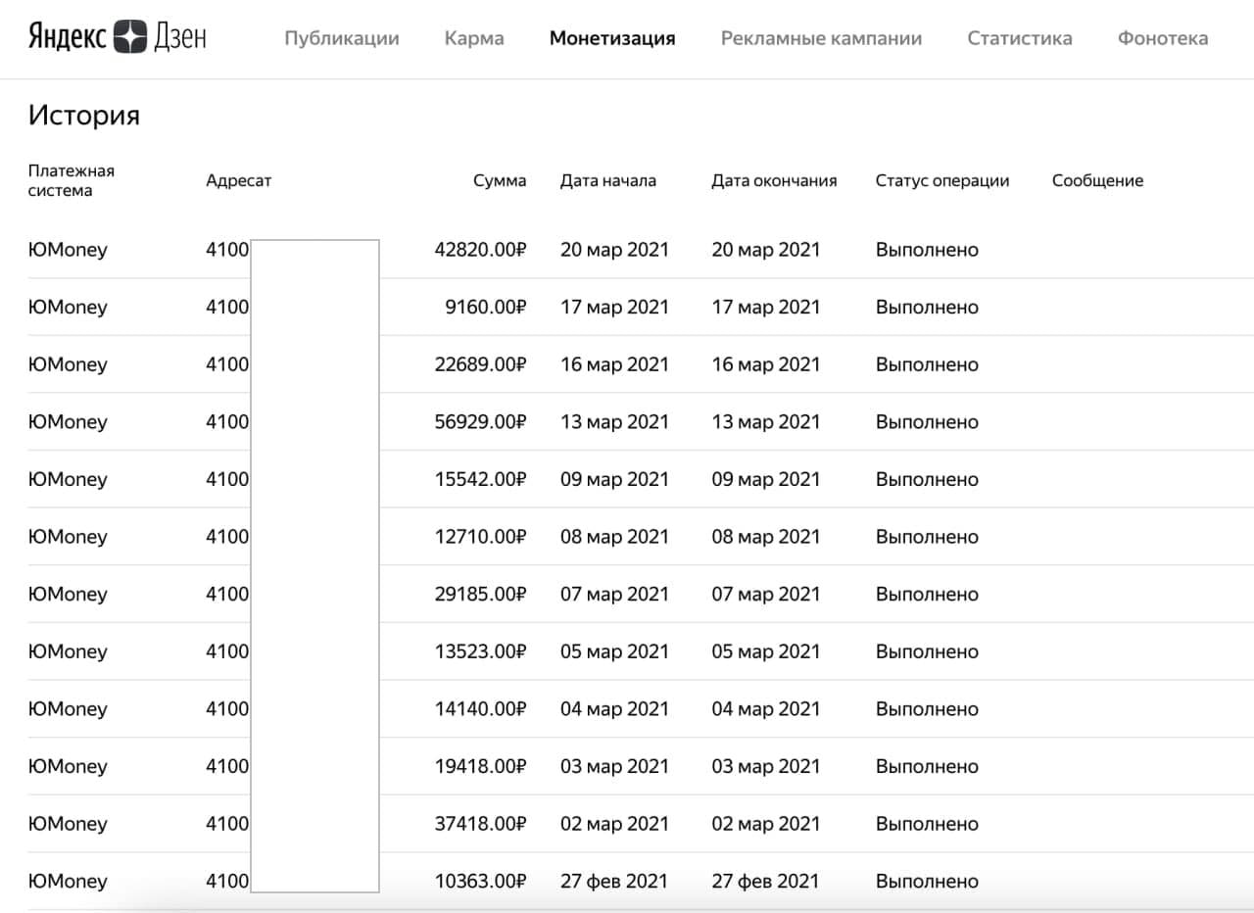Click end date in the 56929.00₽ row
The image size is (1254, 913).
(x=766, y=422)
